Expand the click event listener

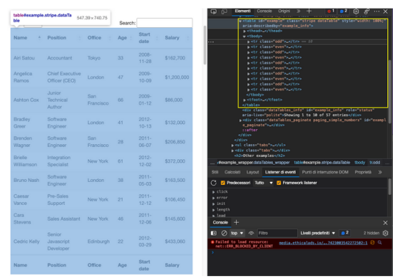click(x=214, y=192)
